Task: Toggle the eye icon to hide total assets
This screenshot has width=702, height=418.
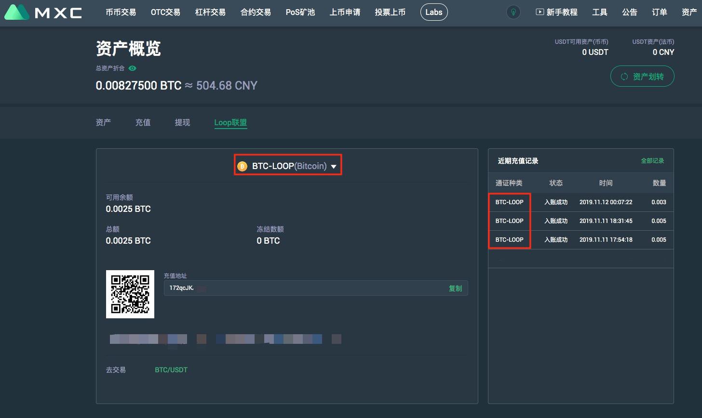Action: 132,68
